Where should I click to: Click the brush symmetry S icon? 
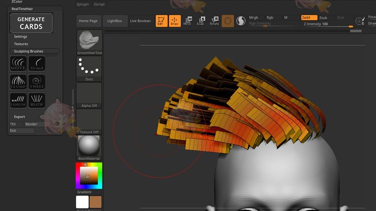(x=359, y=22)
